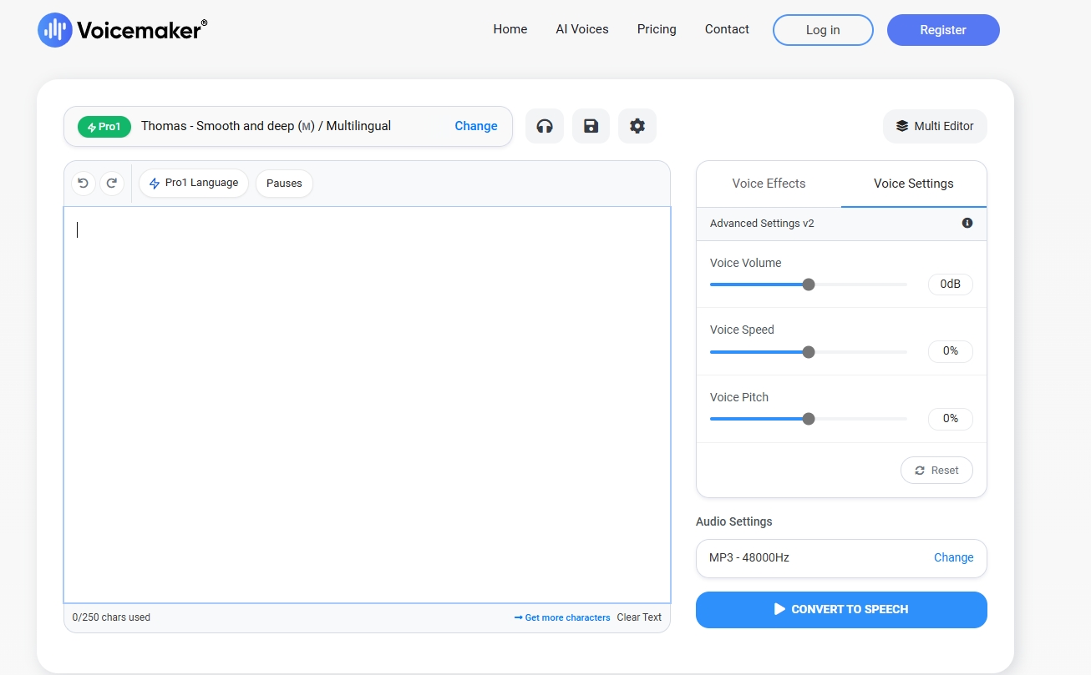The image size is (1091, 675).
Task: Change the MP3 audio settings
Action: point(953,558)
